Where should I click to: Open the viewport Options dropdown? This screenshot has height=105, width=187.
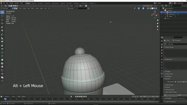tap(156, 6)
